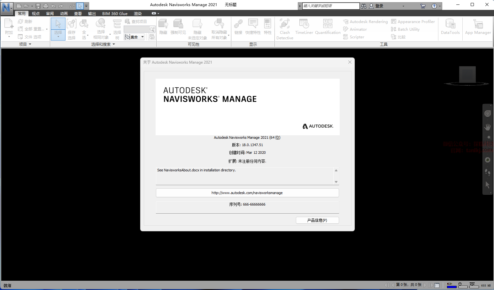The width and height of the screenshot is (494, 290).
Task: Open the autodesk.com/navisworksmanage link
Action: (x=247, y=193)
